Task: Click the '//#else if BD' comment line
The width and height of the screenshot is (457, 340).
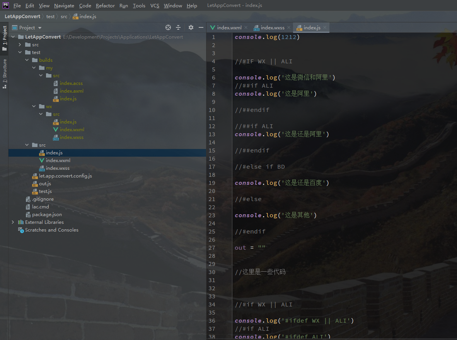Action: (260, 167)
